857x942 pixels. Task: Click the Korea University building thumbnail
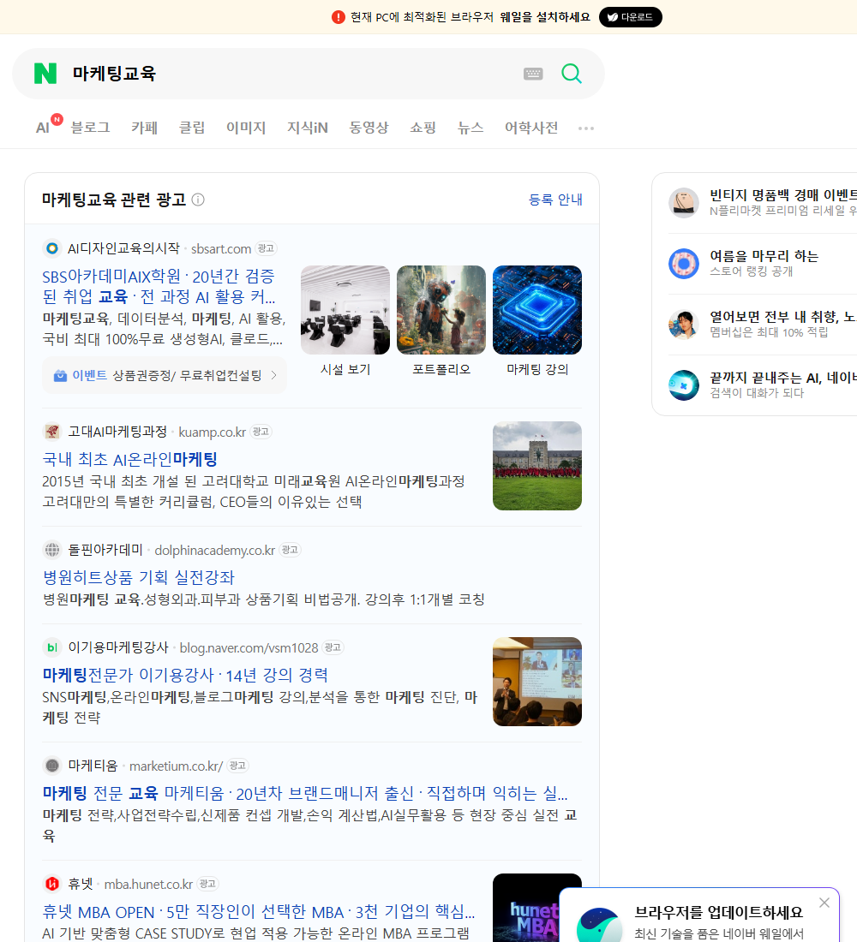tap(537, 466)
